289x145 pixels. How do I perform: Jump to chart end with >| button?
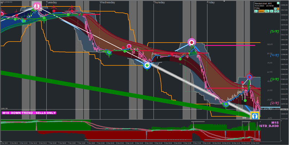272,11
